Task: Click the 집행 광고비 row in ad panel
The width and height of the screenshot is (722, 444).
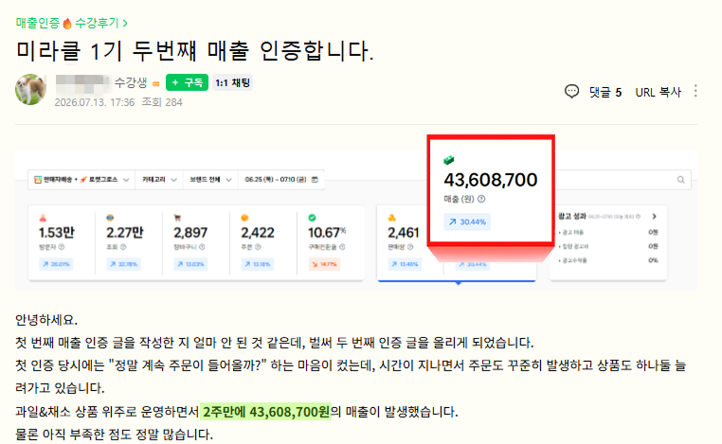Action: tap(608, 246)
